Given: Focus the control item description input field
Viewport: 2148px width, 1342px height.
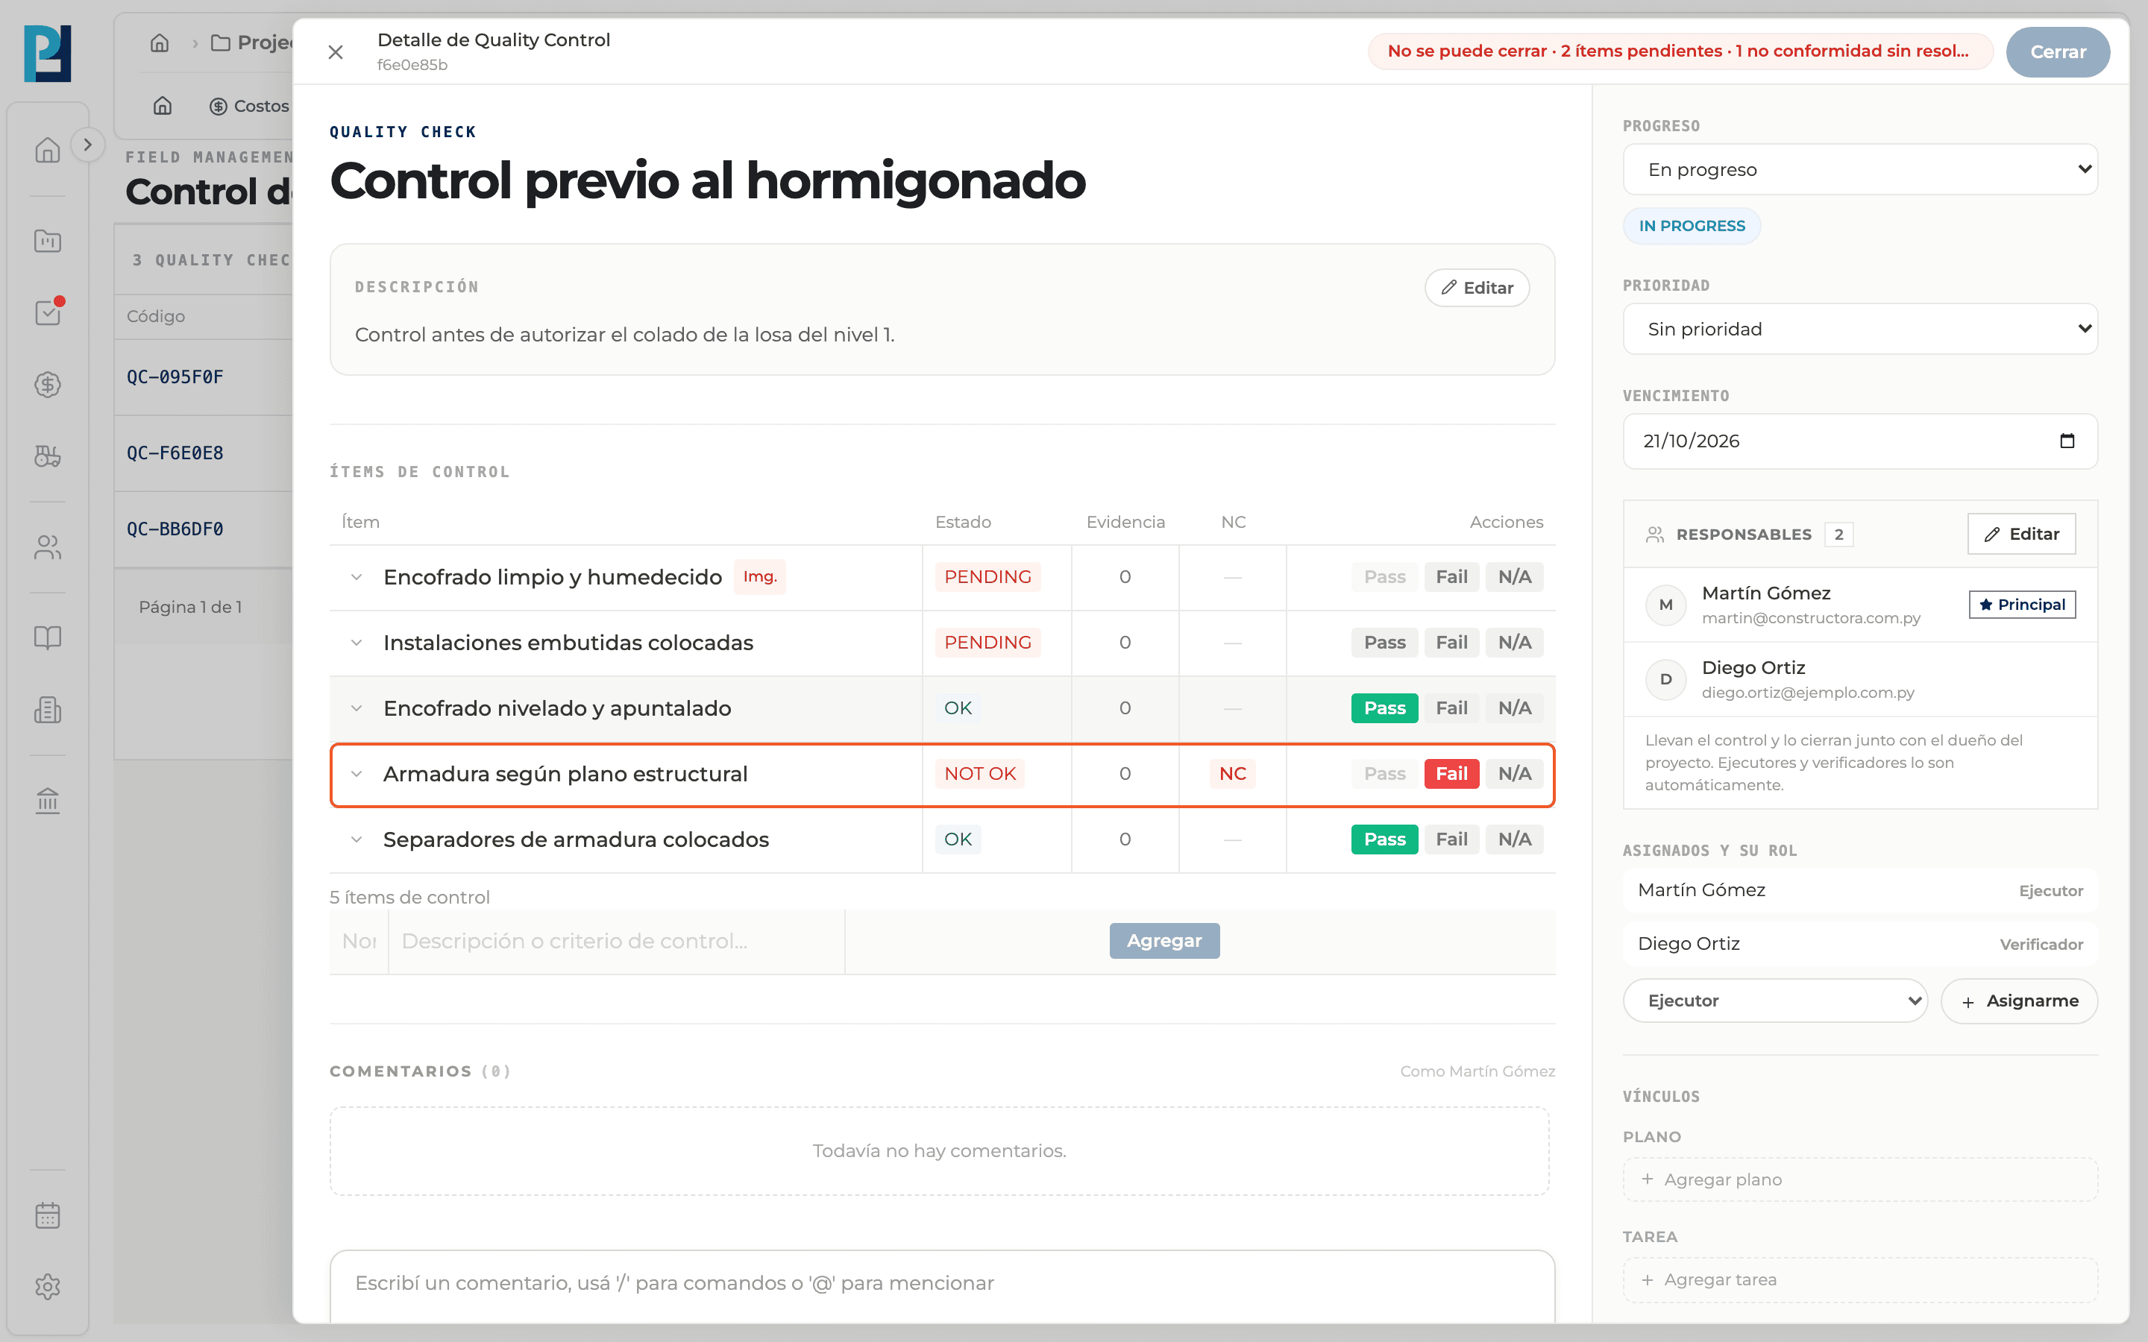Looking at the screenshot, I should click(616, 941).
